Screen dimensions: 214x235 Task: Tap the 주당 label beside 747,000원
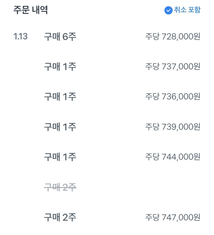point(152,217)
